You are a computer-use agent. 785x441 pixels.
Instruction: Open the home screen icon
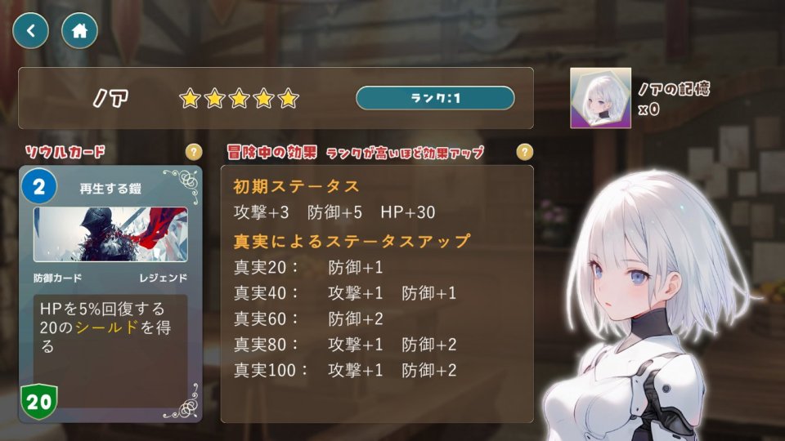pos(79,31)
